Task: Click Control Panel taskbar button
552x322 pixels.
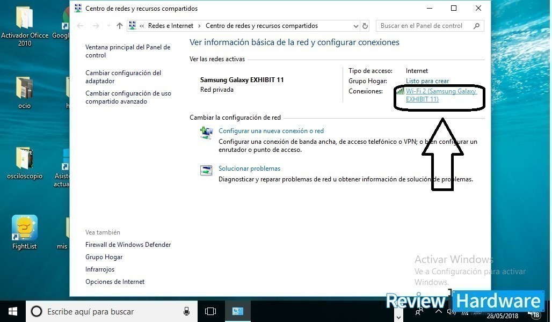Action: (238, 311)
